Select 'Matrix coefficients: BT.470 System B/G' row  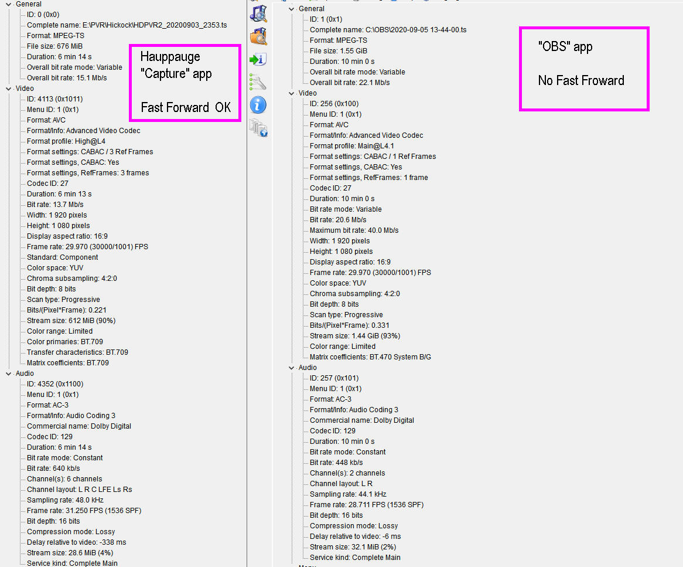click(x=371, y=357)
